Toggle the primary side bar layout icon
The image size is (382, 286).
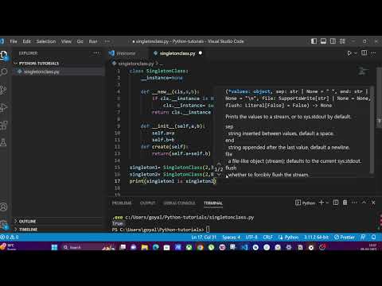click(314, 41)
